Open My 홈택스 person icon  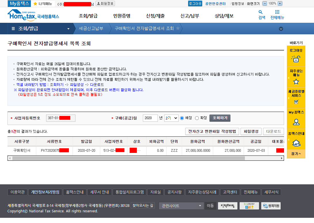(x=296, y=122)
